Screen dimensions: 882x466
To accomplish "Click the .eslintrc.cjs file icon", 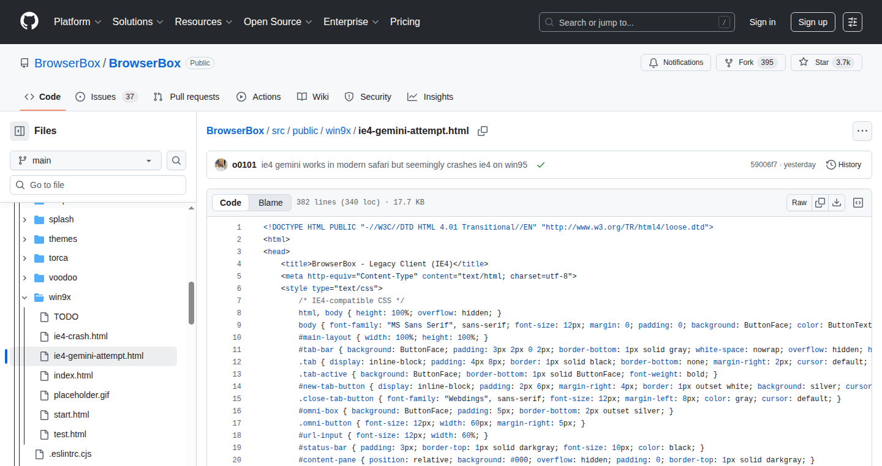I will tap(39, 454).
